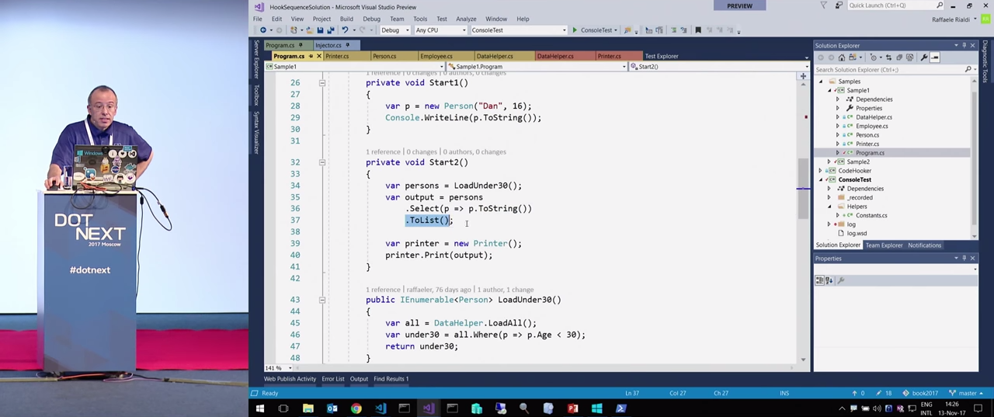Toggle Preview Selected Items in Solution Explorer toolbar
The height and width of the screenshot is (417, 994).
click(x=935, y=57)
